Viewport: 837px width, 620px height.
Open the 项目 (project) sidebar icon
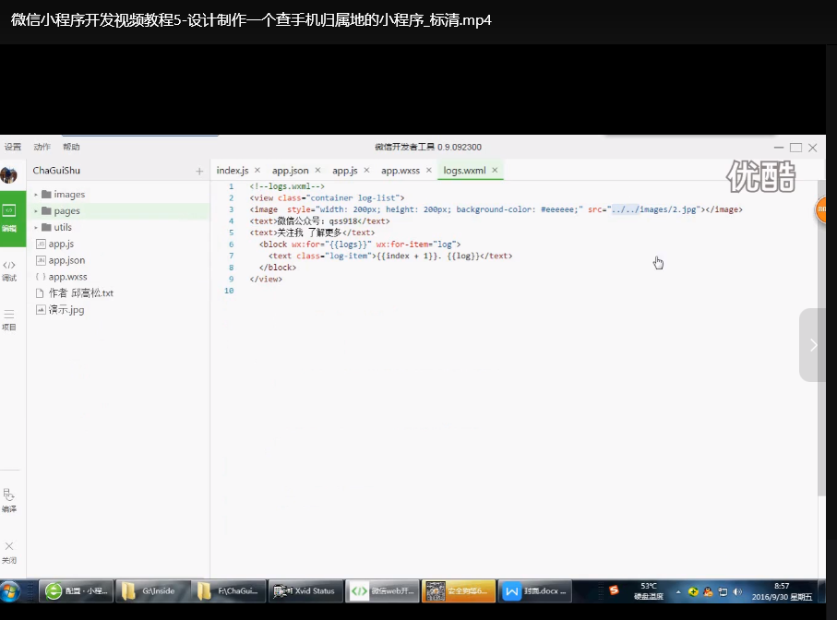coord(9,319)
